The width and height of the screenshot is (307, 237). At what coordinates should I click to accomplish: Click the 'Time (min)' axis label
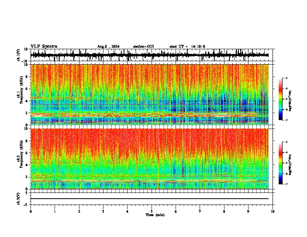point(155,215)
